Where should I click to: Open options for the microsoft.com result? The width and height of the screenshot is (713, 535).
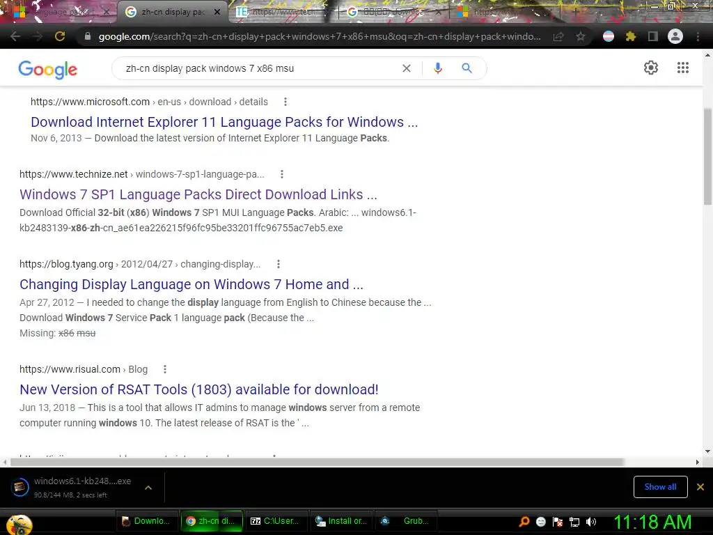tap(285, 102)
